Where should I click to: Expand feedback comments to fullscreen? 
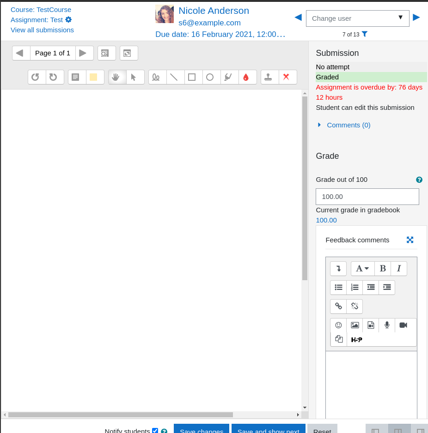point(410,240)
